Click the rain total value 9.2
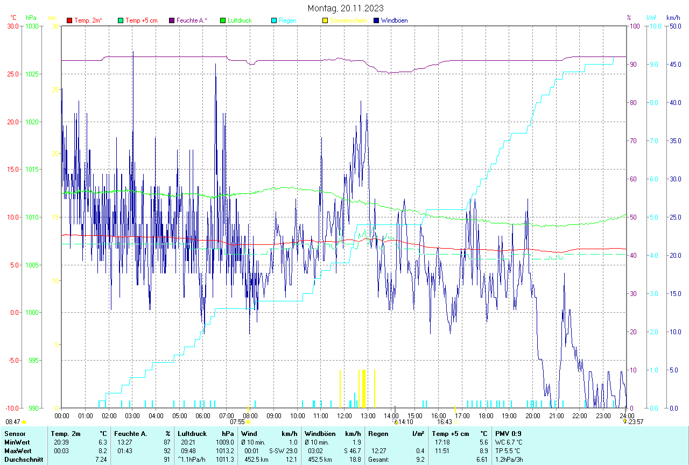 pos(420,459)
